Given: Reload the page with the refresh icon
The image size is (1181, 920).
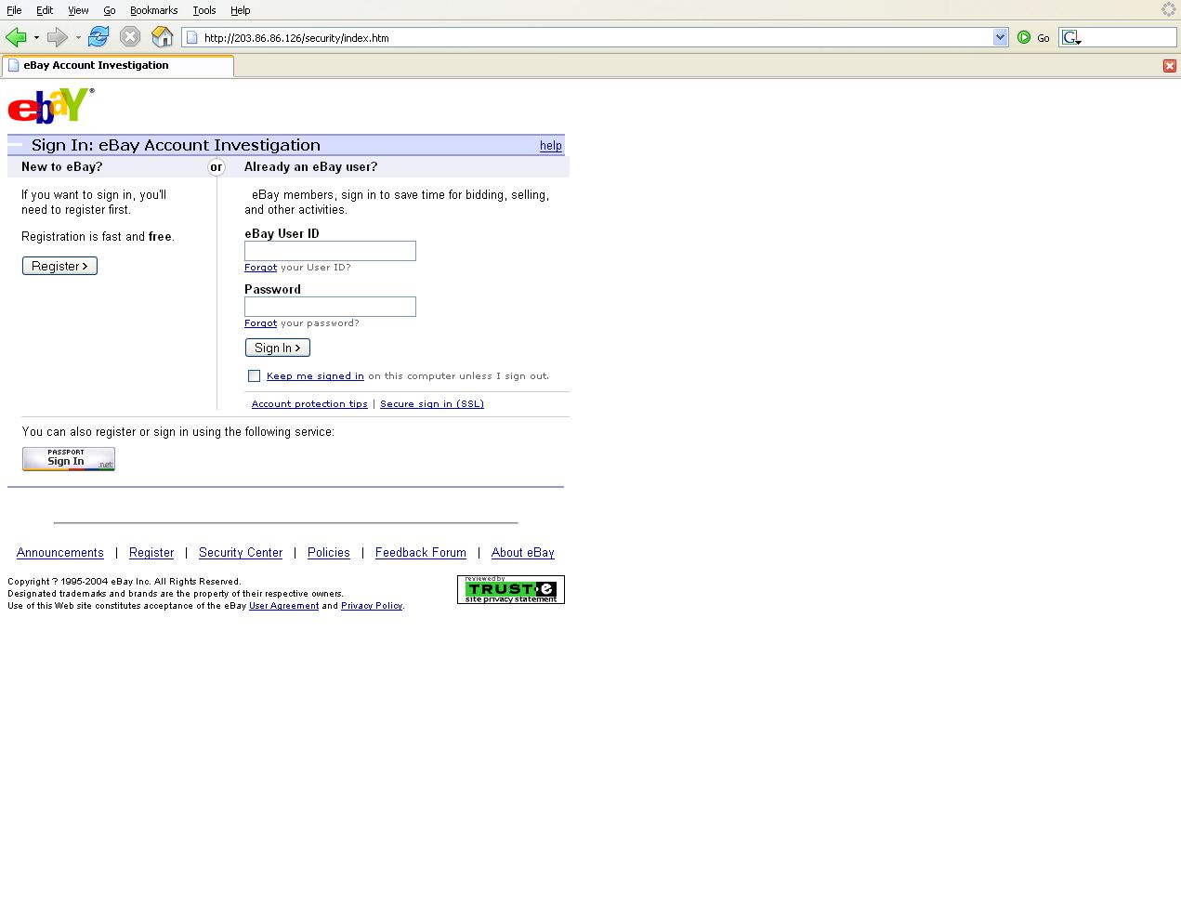Looking at the screenshot, I should 98,37.
